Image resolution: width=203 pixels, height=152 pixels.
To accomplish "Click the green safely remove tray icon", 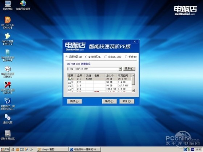I will click(x=189, y=149).
